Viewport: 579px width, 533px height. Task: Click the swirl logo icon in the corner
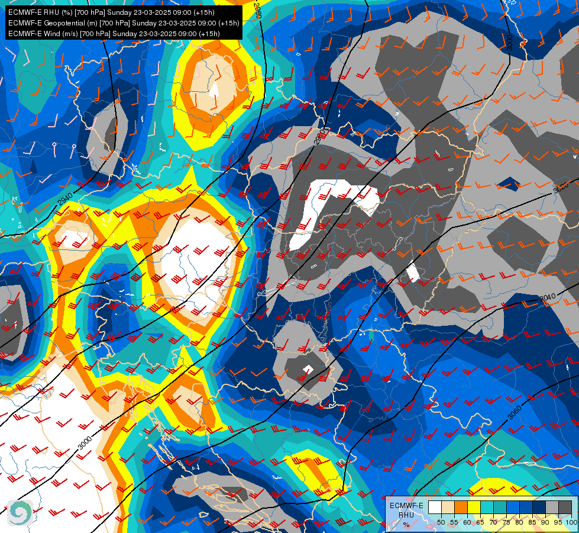[20, 512]
